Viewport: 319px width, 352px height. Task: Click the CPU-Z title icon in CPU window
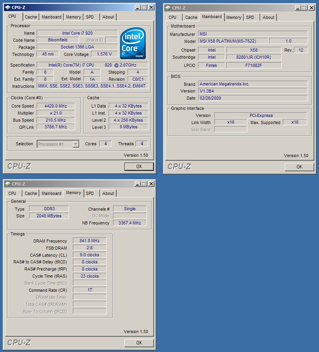(x=7, y=7)
